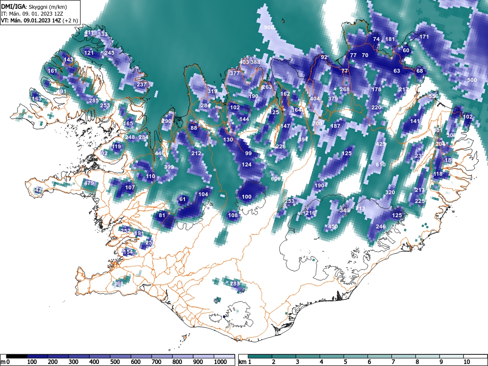Pick the black 0–100 m legend swatch
488x366 pixels.
(17, 356)
